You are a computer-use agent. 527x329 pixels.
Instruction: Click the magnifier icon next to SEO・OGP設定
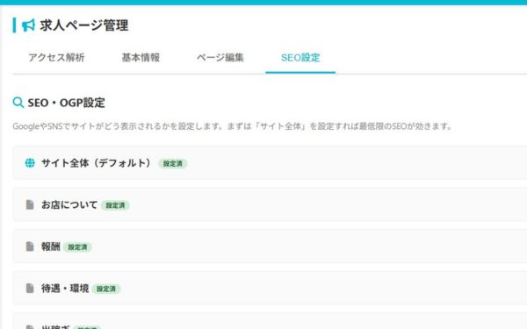18,103
